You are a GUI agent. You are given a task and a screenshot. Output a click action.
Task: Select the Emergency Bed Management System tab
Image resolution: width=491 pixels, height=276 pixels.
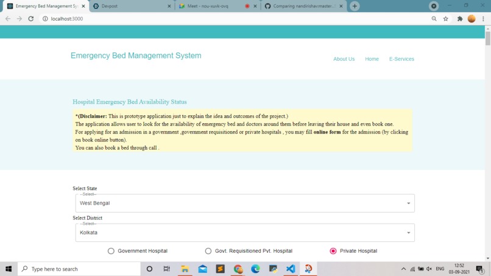point(46,6)
